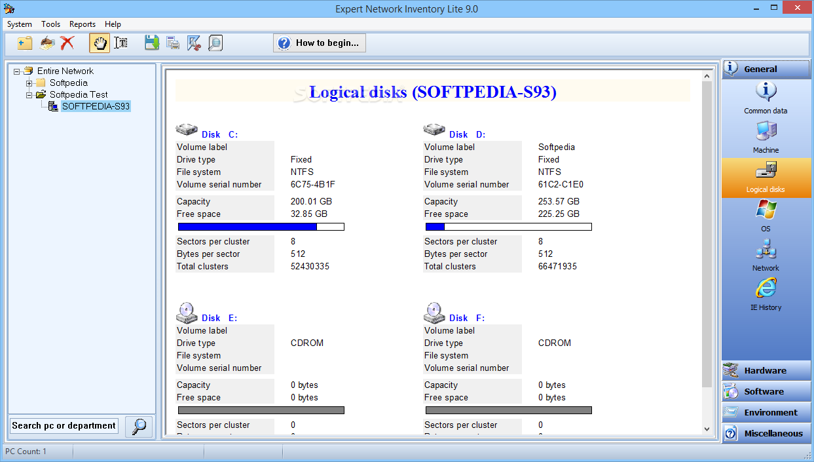Image resolution: width=814 pixels, height=462 pixels.
Task: Click the report scroll down arrow
Action: tap(707, 429)
